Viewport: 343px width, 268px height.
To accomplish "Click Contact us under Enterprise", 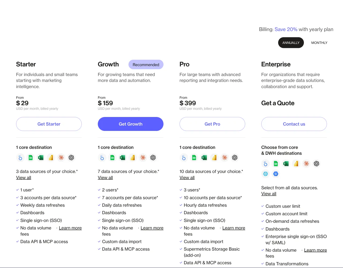I will point(294,124).
